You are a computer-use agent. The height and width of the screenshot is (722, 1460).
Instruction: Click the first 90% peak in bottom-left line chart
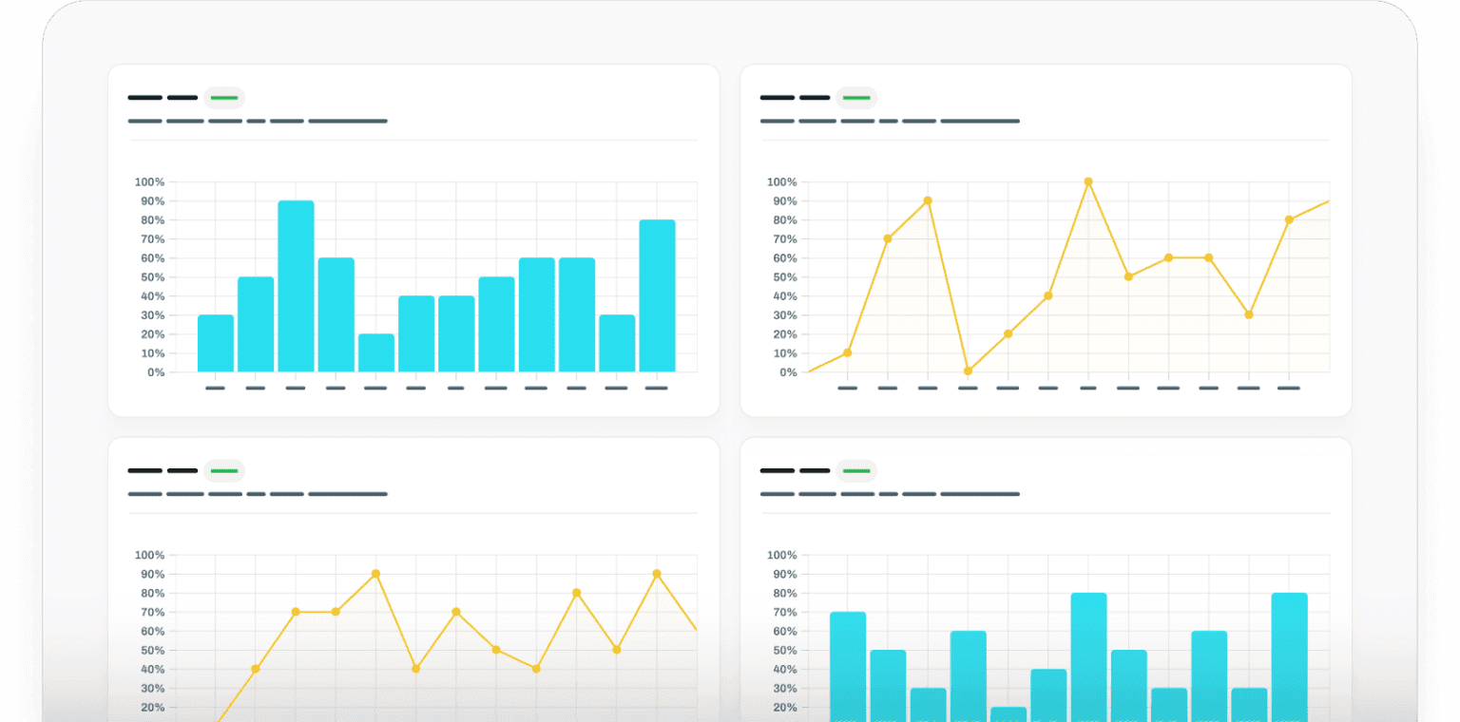(375, 574)
